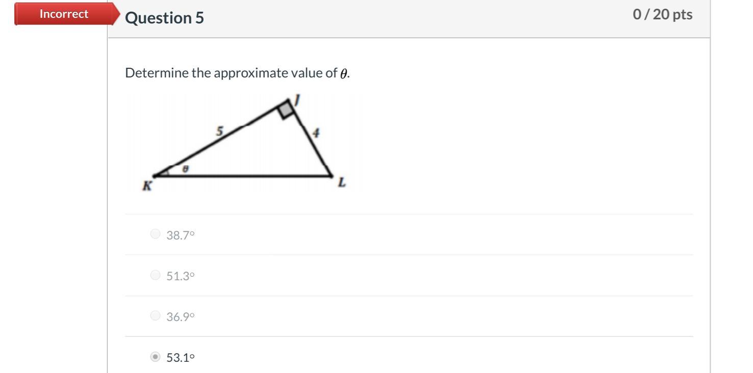Select the 38.7° radio button
Viewport: 753px width, 373px height.
[x=156, y=234]
